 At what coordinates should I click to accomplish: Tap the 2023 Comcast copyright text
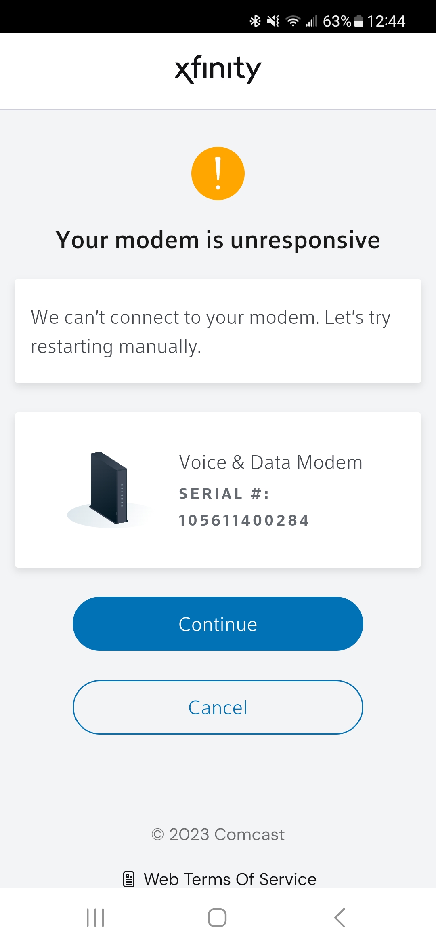[x=218, y=834]
